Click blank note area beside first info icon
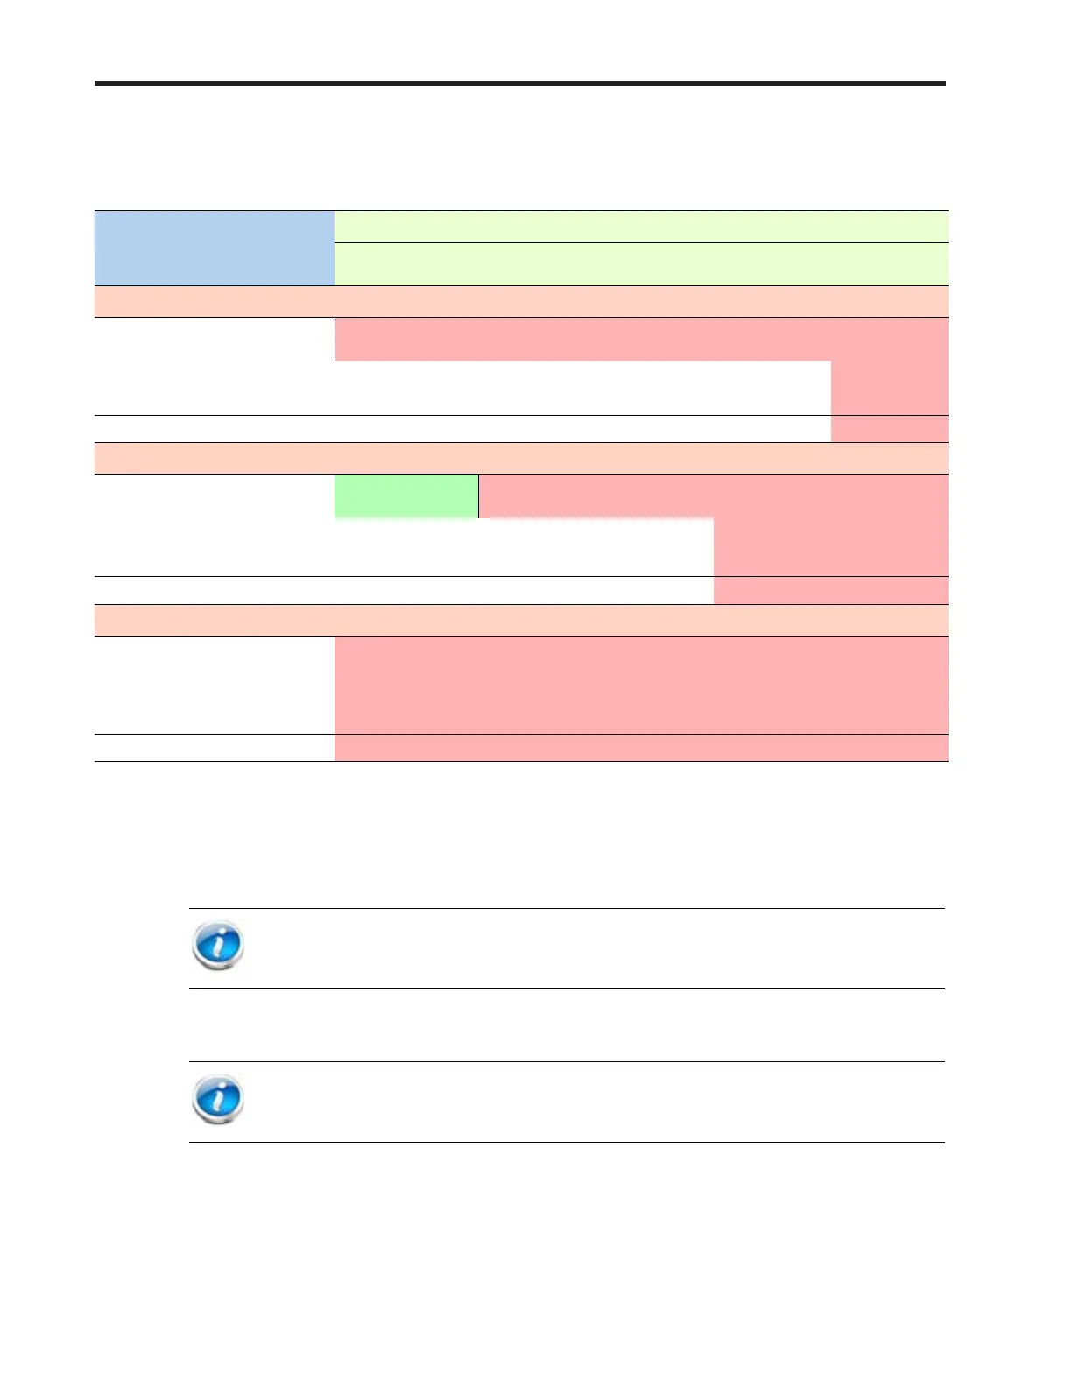The height and width of the screenshot is (1387, 1072). tap(596, 948)
